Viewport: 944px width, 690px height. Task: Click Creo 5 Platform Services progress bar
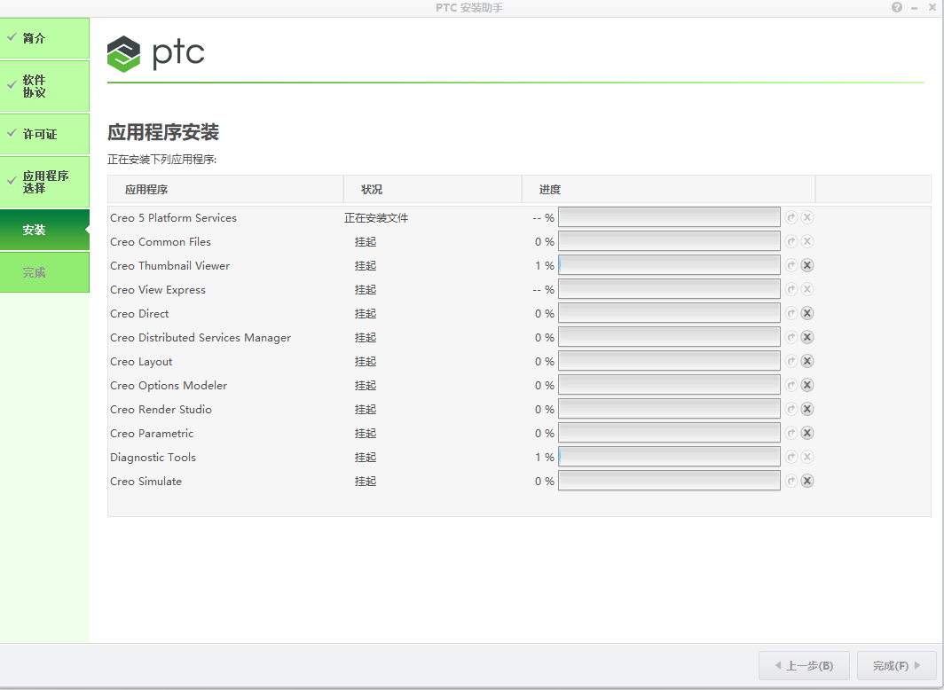point(669,217)
